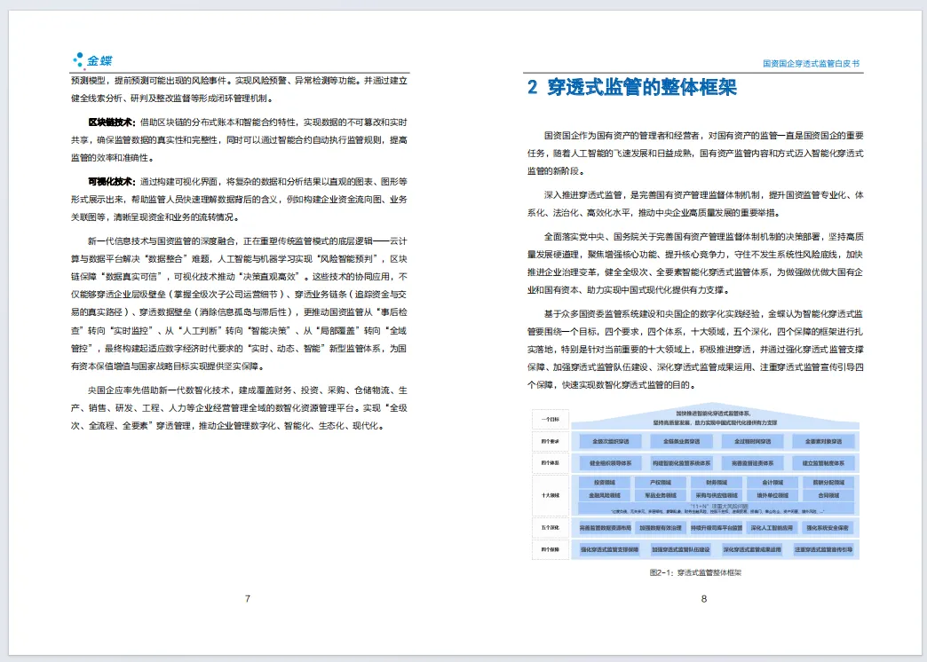Click the 金蝶 logo in page header
Viewport: 927px width, 662px height.
tap(92, 59)
